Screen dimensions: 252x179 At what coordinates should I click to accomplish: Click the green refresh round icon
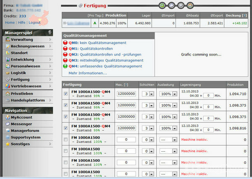click(x=162, y=5)
